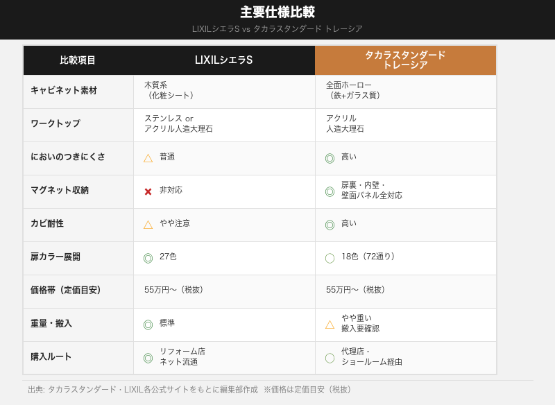Screen dimensions: 555x405
Task: Click the 比較項目 column header
Action: click(78, 60)
